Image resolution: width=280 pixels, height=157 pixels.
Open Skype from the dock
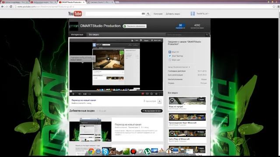coord(105,151)
